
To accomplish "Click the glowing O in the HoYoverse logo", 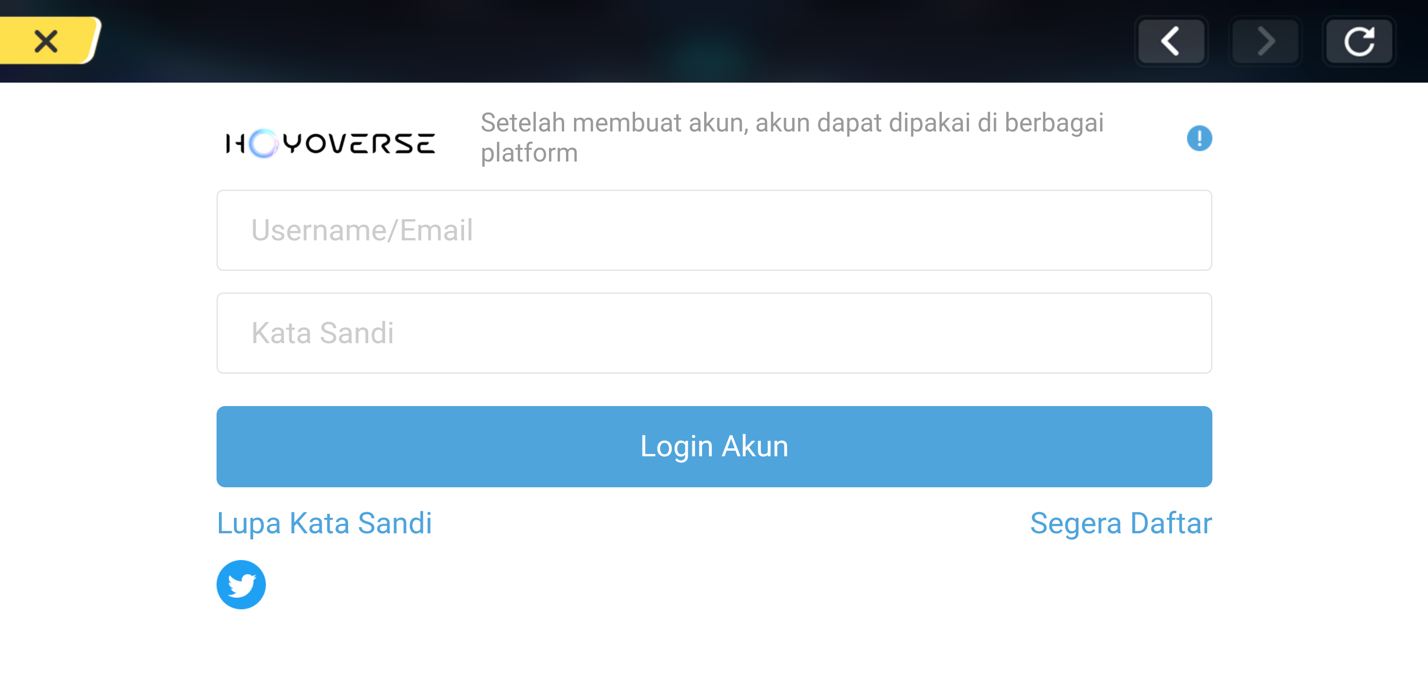I will (263, 144).
